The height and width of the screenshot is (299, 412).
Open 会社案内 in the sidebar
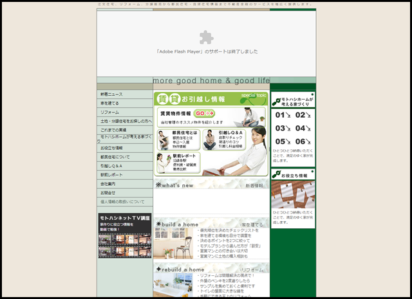click(125, 184)
